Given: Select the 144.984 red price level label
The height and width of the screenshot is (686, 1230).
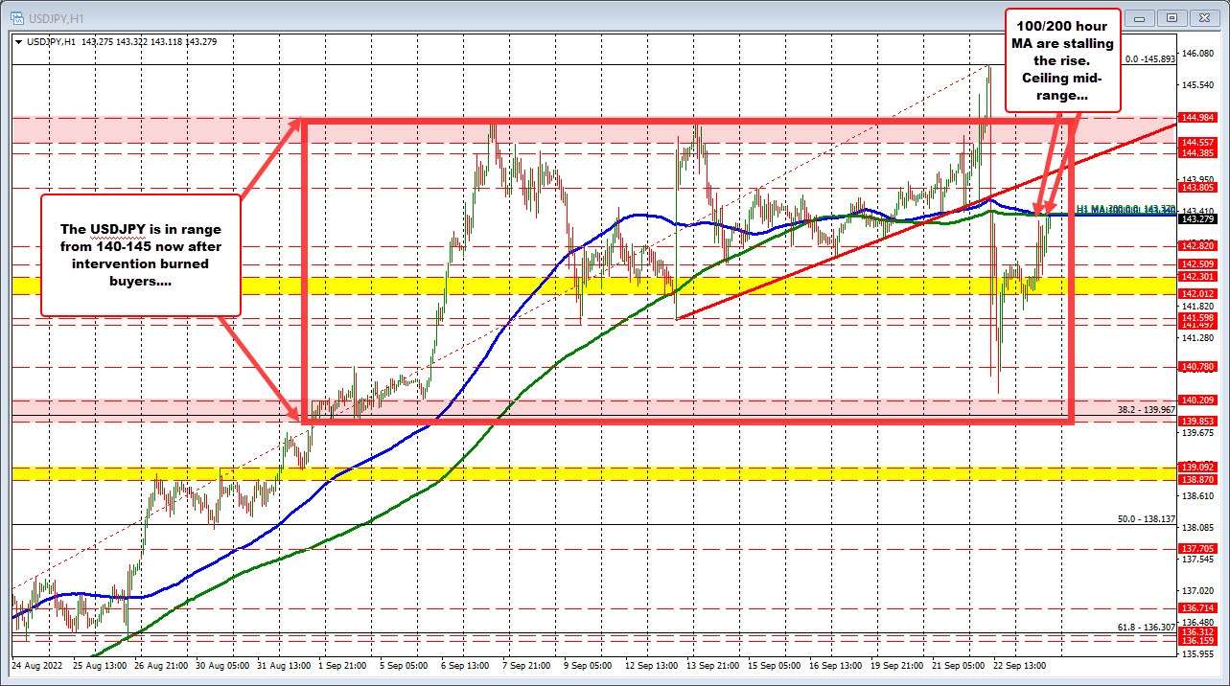Looking at the screenshot, I should click(x=1197, y=118).
